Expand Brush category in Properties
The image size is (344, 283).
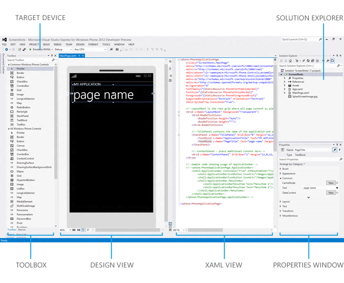tap(280, 169)
